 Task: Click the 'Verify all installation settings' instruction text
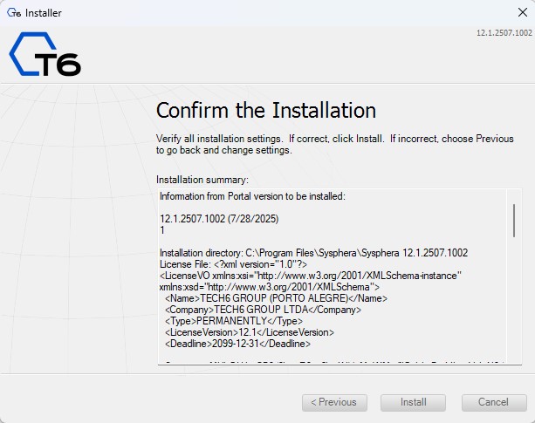[335, 144]
